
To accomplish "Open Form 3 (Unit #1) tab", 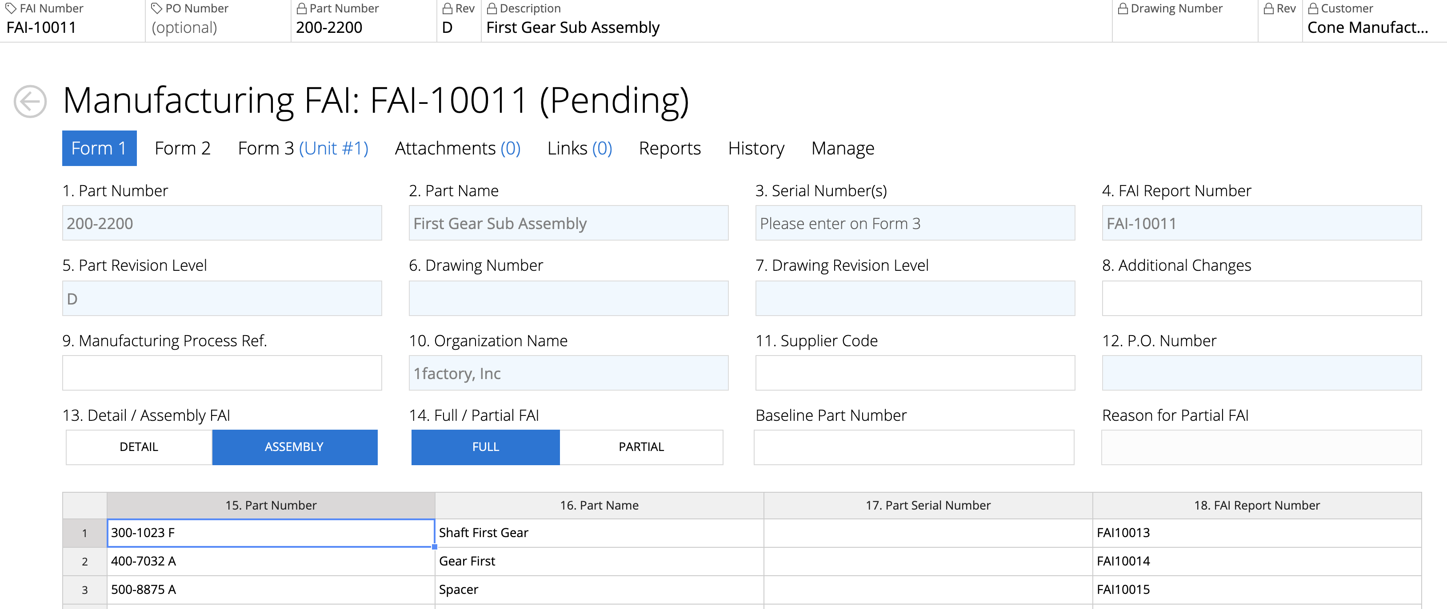I will (303, 148).
